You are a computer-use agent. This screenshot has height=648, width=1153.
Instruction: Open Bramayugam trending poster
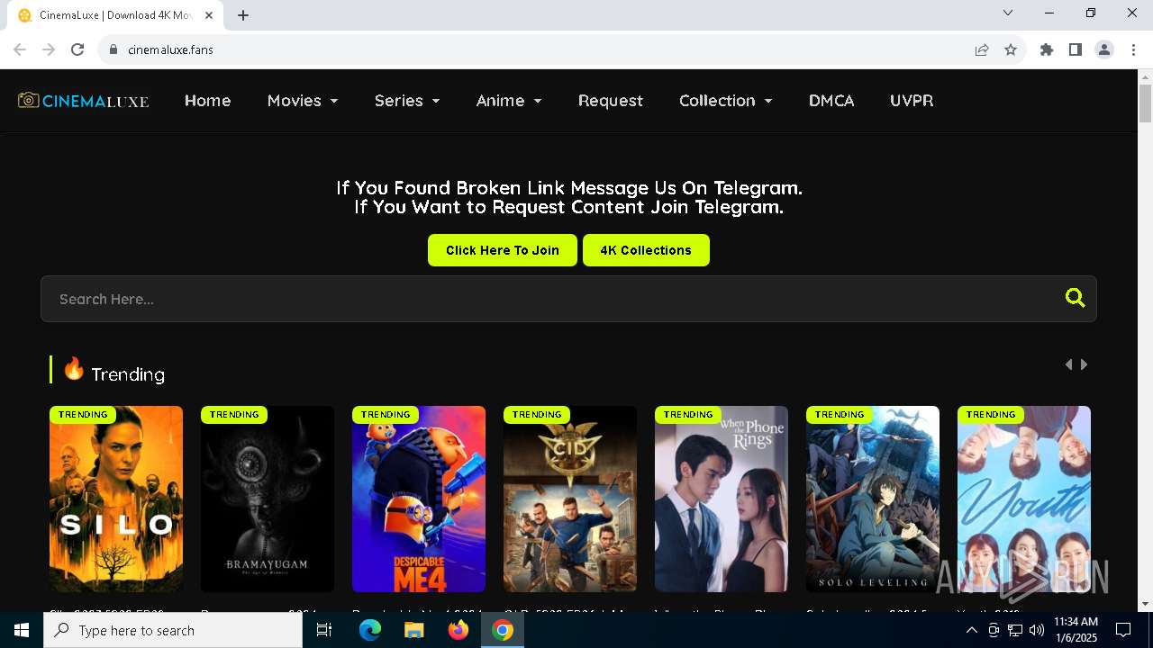click(x=268, y=499)
